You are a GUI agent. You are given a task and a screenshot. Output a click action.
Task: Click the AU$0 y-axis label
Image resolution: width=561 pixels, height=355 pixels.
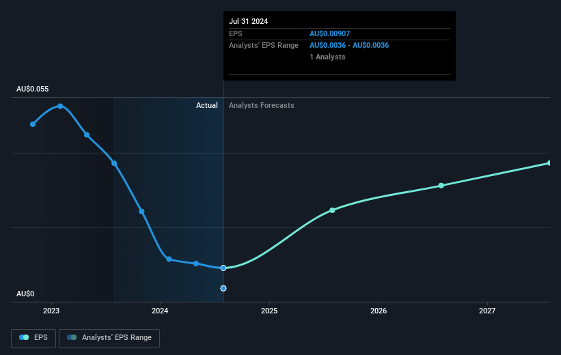click(25, 294)
